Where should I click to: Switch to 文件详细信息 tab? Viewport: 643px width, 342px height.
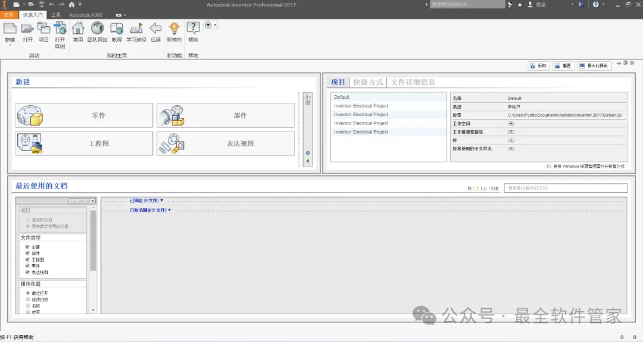click(413, 82)
